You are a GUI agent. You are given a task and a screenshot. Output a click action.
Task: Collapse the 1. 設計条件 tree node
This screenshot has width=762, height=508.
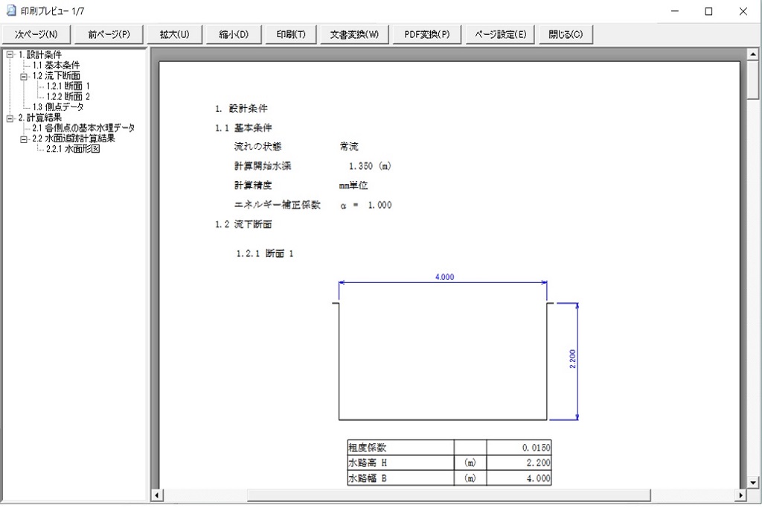(10, 55)
